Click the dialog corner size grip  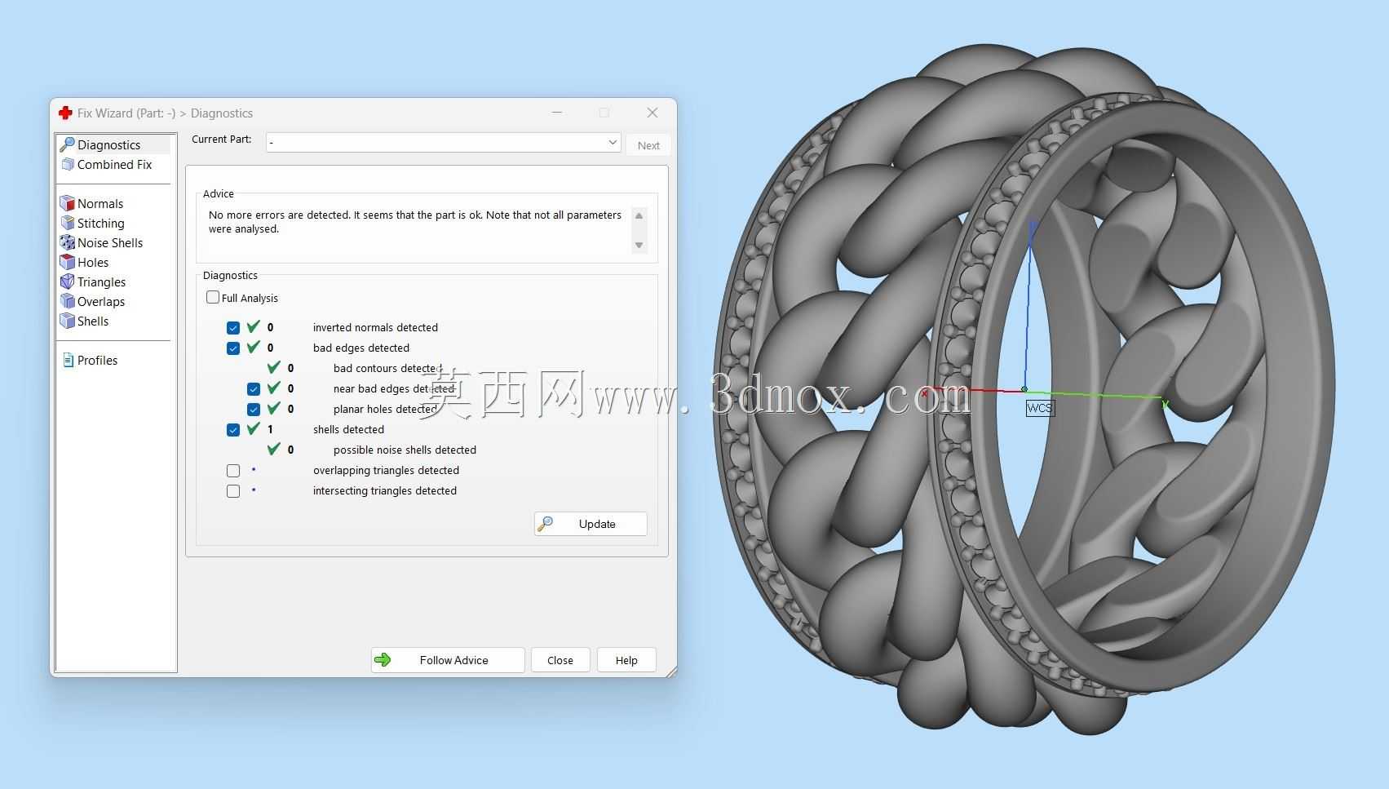point(670,671)
